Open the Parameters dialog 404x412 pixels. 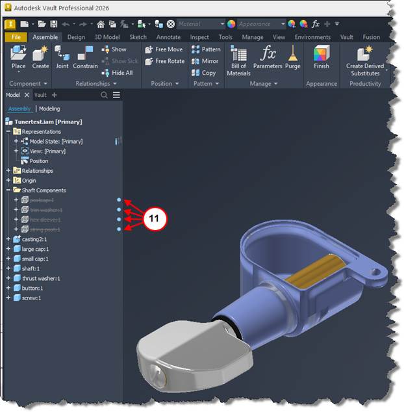[268, 57]
